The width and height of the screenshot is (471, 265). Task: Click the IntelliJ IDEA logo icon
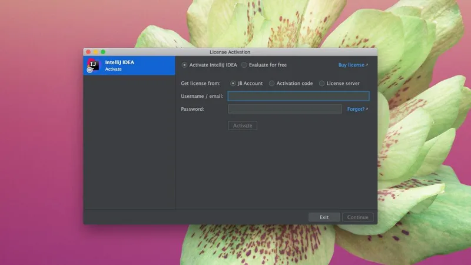coord(93,65)
